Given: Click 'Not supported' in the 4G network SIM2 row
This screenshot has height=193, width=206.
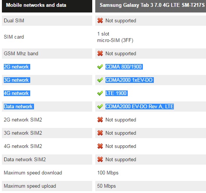Looking at the screenshot, I should (x=121, y=146).
